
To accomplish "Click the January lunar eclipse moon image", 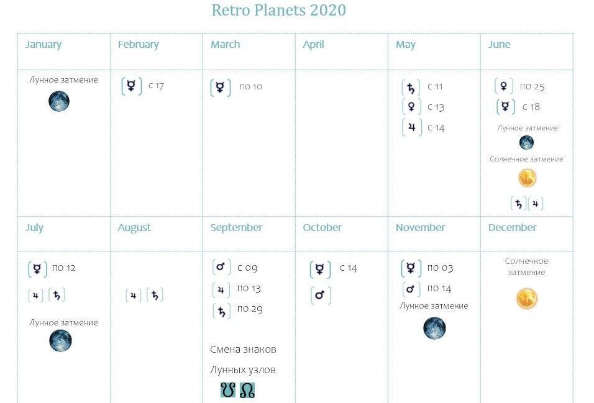I will point(59,101).
